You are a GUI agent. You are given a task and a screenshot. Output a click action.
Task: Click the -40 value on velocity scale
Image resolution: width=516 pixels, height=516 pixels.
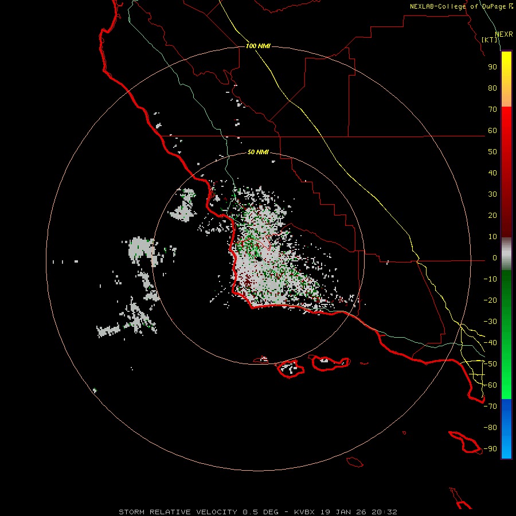tap(490, 343)
